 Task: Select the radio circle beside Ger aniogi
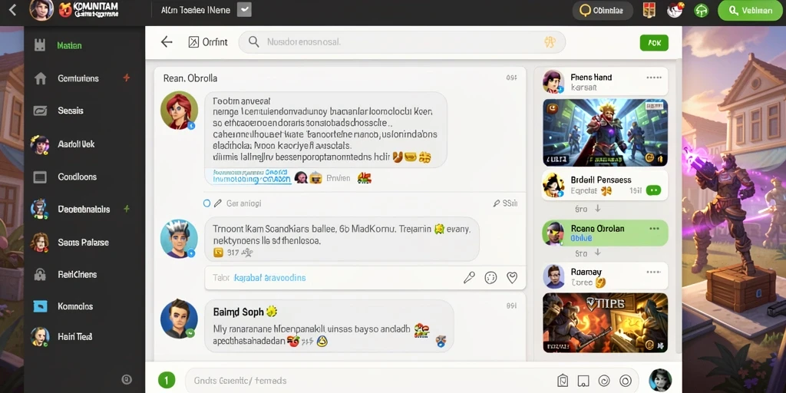pyautogui.click(x=206, y=203)
